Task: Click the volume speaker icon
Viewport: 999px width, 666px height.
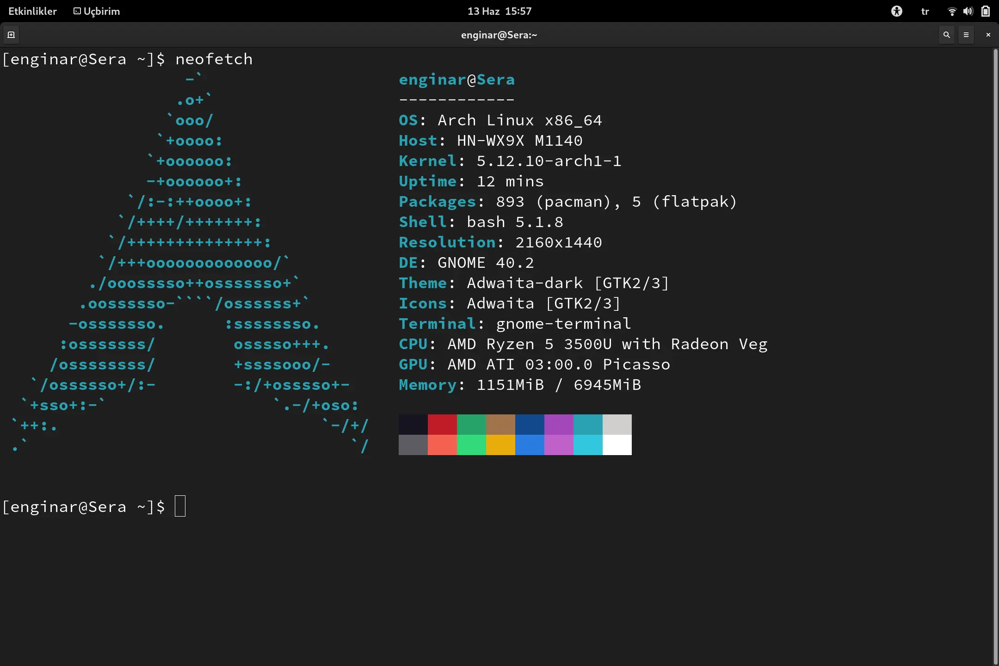Action: click(x=968, y=12)
